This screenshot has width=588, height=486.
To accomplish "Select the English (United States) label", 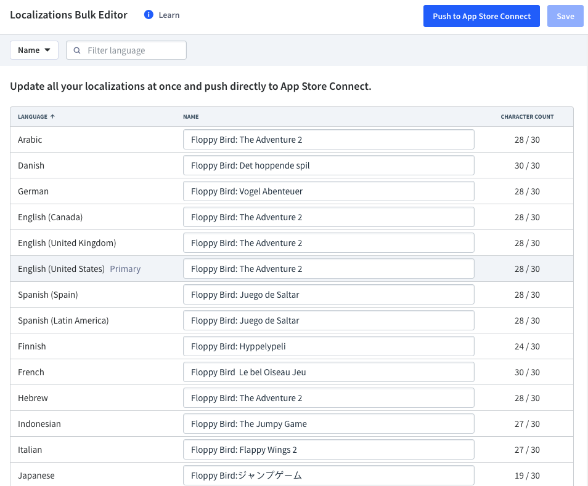I will 62,269.
